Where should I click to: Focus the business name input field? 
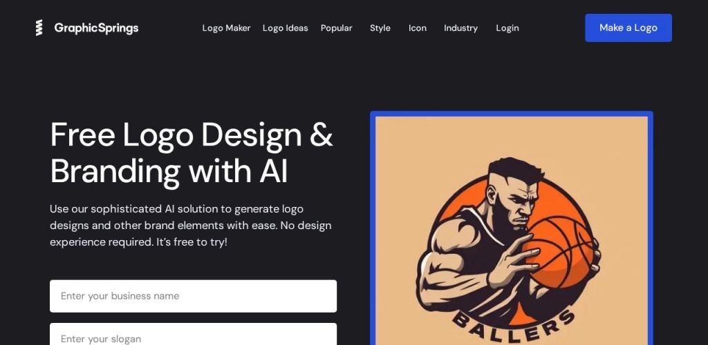tap(194, 296)
